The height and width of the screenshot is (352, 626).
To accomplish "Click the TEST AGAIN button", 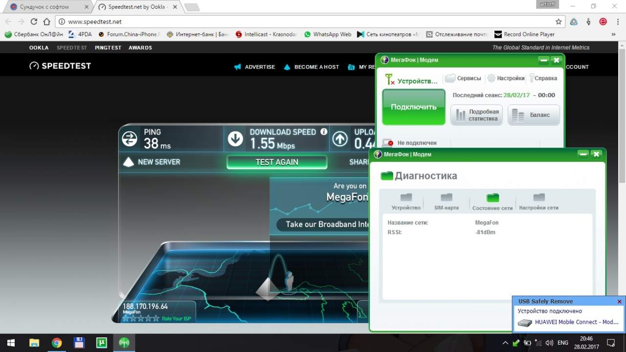I will (x=277, y=162).
